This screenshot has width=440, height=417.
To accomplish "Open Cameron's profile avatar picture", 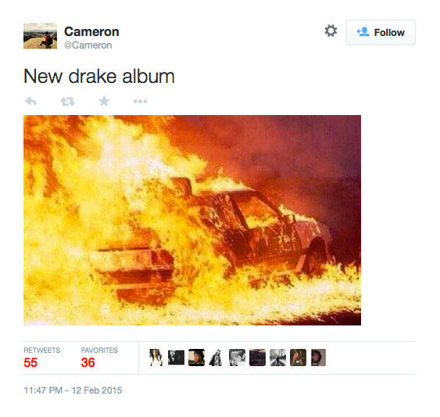I will click(40, 36).
